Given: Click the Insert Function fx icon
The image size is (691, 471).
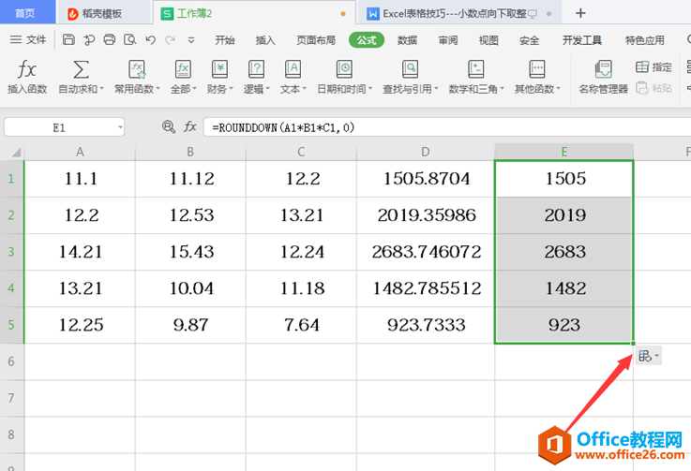Looking at the screenshot, I should tap(27, 69).
